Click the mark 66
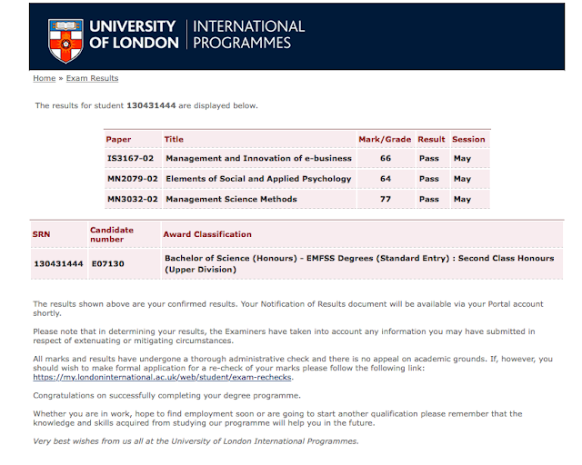 pos(386,158)
